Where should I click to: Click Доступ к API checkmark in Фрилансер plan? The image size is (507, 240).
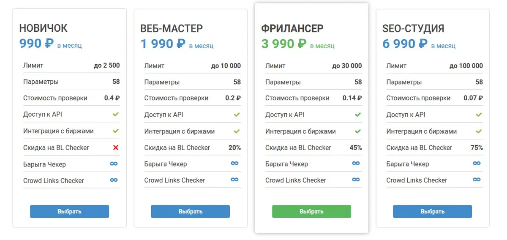point(358,115)
